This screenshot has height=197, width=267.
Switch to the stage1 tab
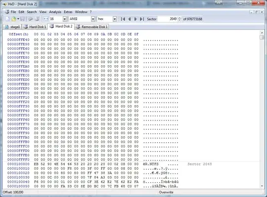coord(12,27)
